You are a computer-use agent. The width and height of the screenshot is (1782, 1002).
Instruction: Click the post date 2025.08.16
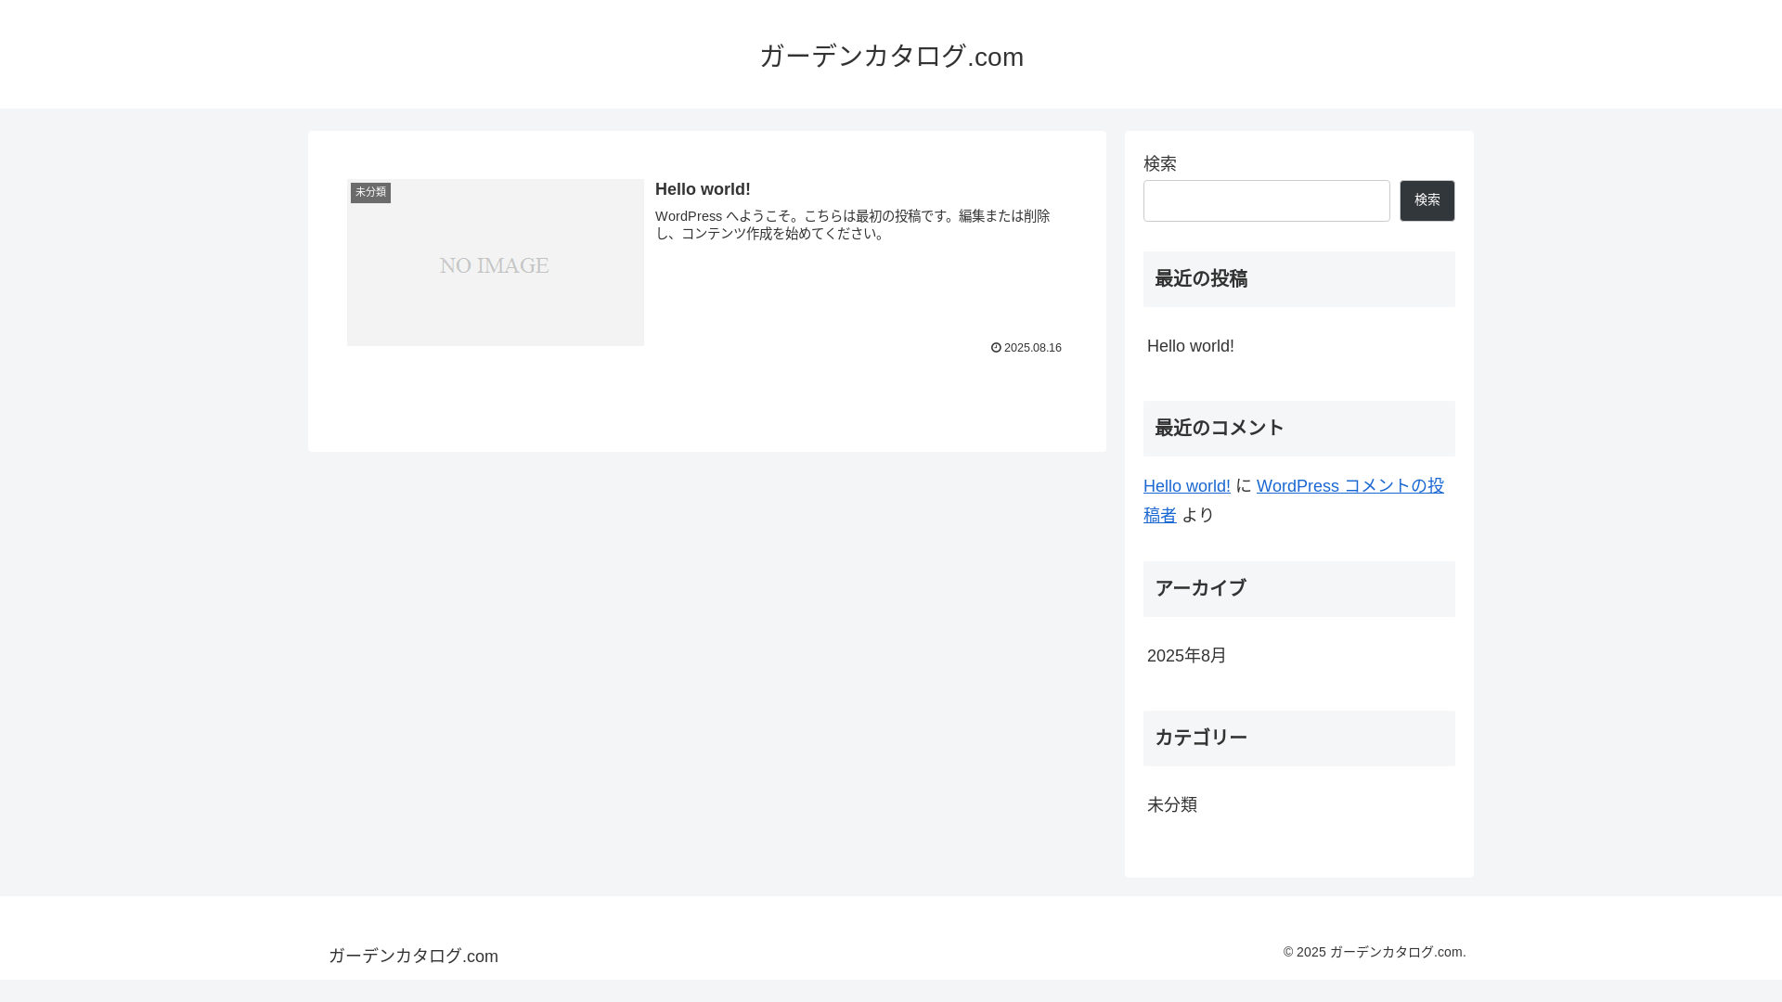[1032, 348]
